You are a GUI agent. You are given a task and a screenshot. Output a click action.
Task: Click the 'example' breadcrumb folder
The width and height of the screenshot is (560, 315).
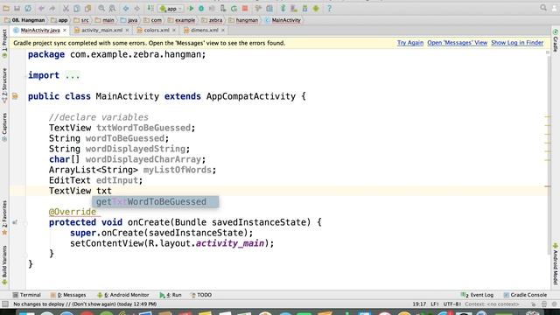pos(181,20)
